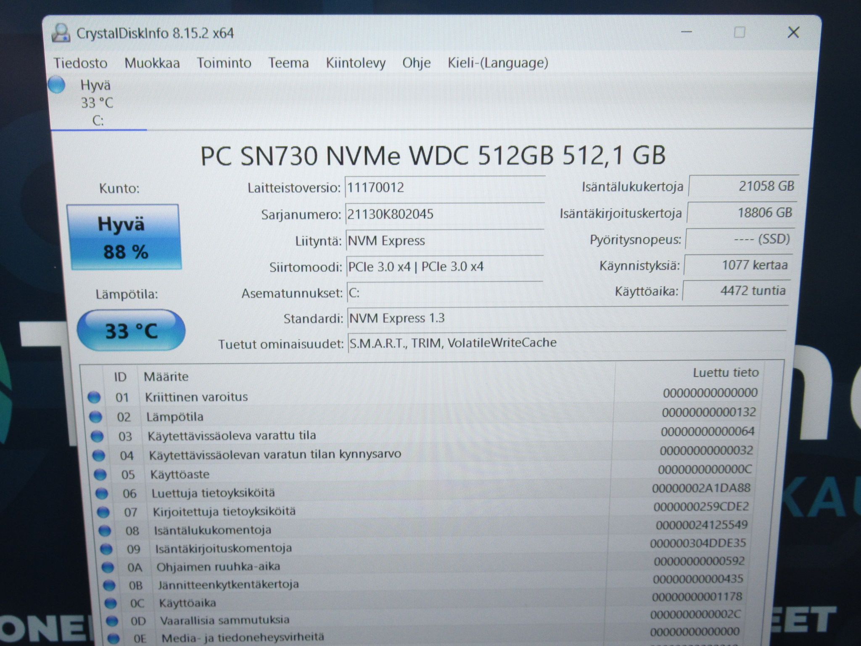Screen dimensions: 861x646
Task: Click status dot for Luettuja tietoyksiköitä row
Action: coord(102,493)
